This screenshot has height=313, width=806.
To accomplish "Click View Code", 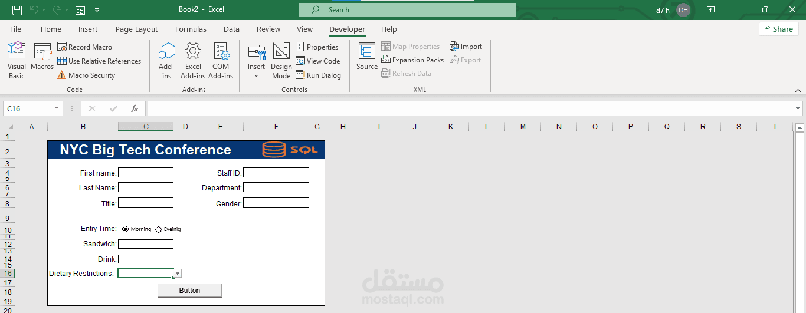I will click(318, 61).
